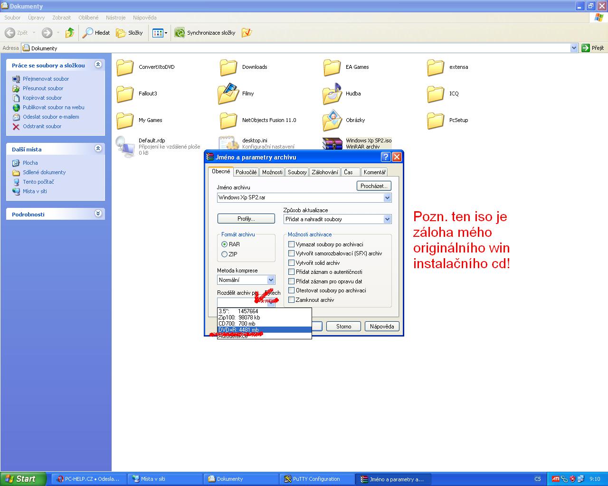Expand the Podrobnosti panel
The image size is (608, 486).
(x=98, y=214)
